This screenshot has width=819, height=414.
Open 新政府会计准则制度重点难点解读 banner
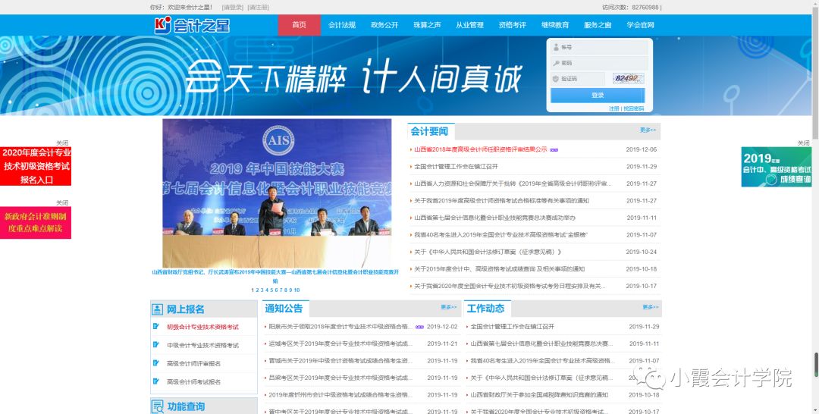36,222
